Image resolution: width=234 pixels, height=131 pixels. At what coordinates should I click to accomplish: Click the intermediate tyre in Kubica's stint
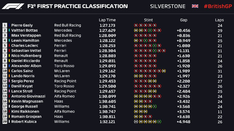(x=159, y=122)
